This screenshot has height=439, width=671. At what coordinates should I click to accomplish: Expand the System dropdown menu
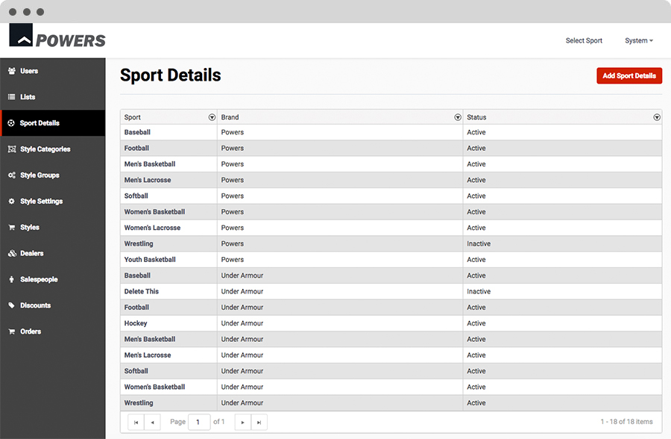(639, 41)
